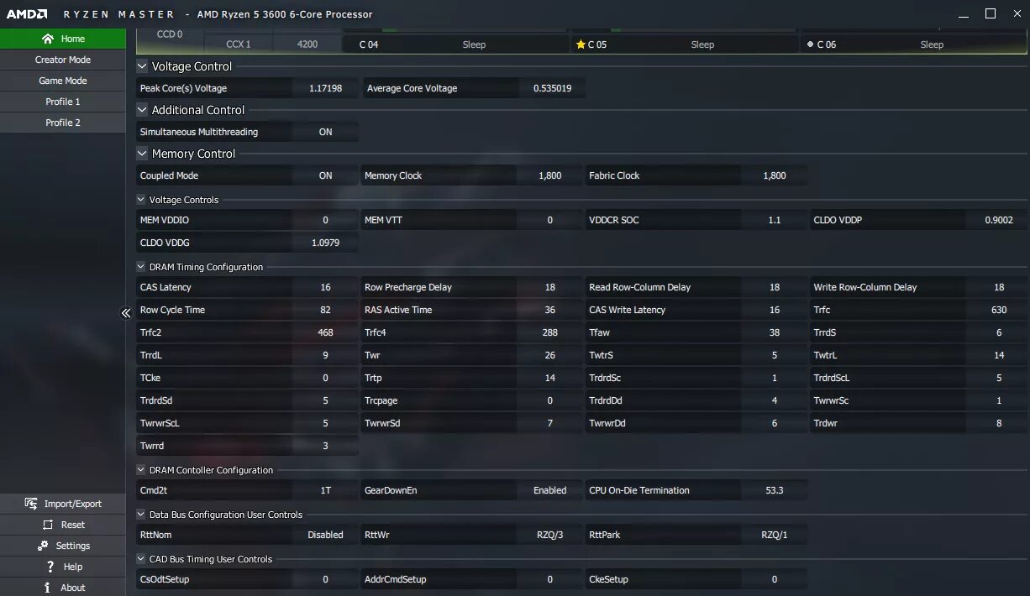This screenshot has height=596, width=1030.
Task: Click the Import/Export button label
Action: coord(73,504)
